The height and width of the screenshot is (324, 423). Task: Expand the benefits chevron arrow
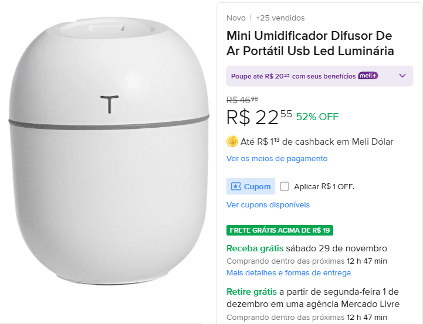(402, 76)
